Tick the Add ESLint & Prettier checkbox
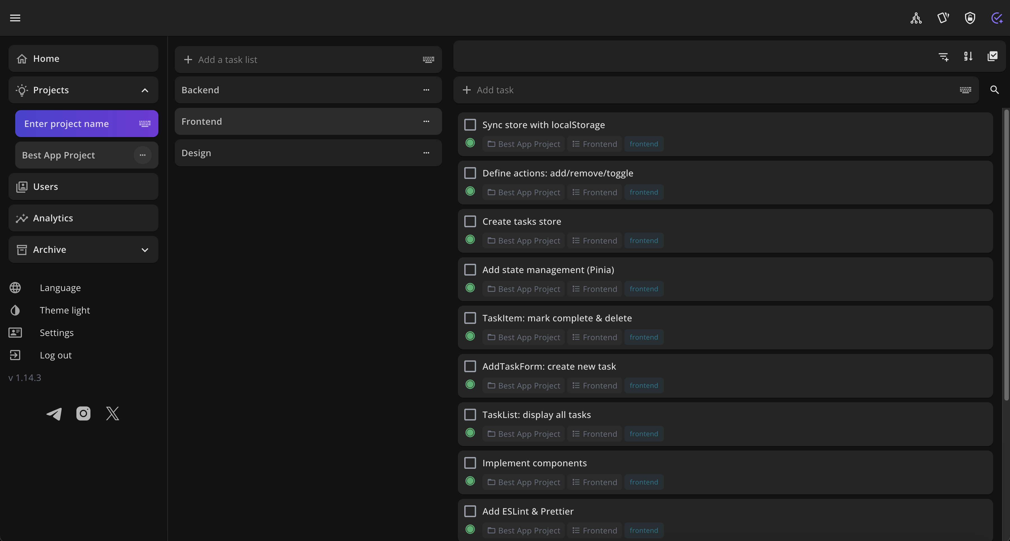The image size is (1010, 541). tap(470, 511)
